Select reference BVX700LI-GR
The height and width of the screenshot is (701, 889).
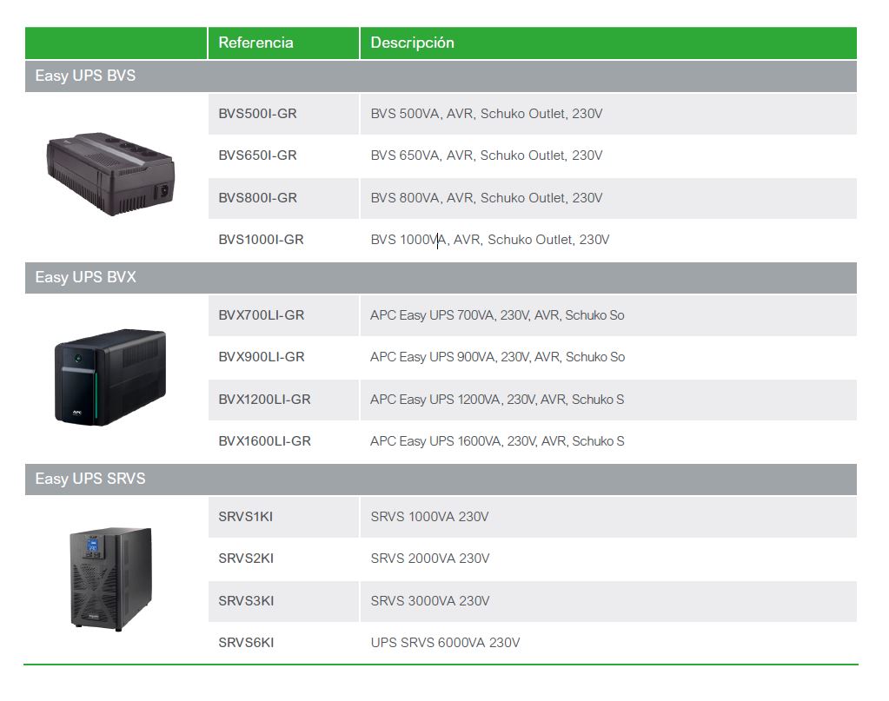(262, 315)
